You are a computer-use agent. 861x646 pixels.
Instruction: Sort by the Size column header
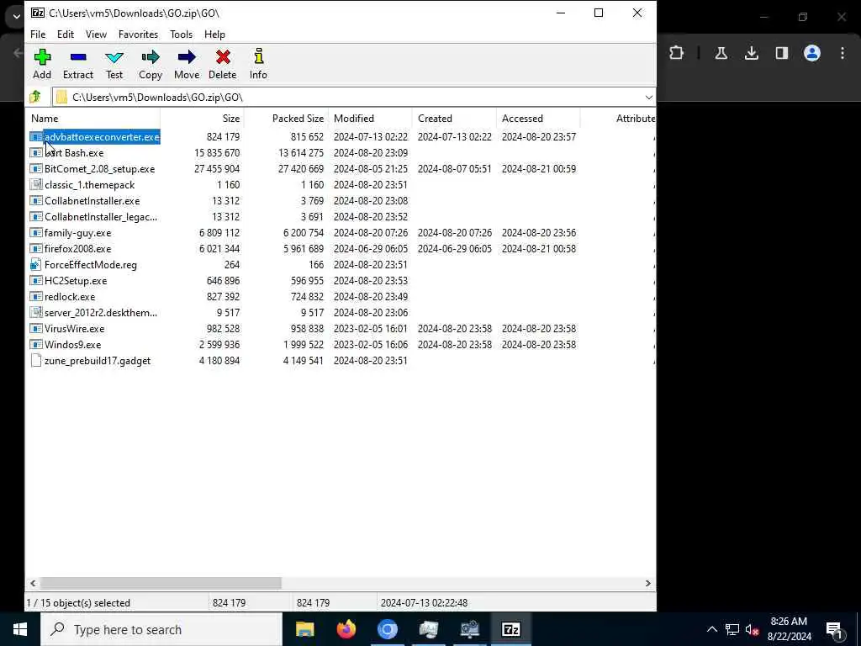[x=202, y=118]
